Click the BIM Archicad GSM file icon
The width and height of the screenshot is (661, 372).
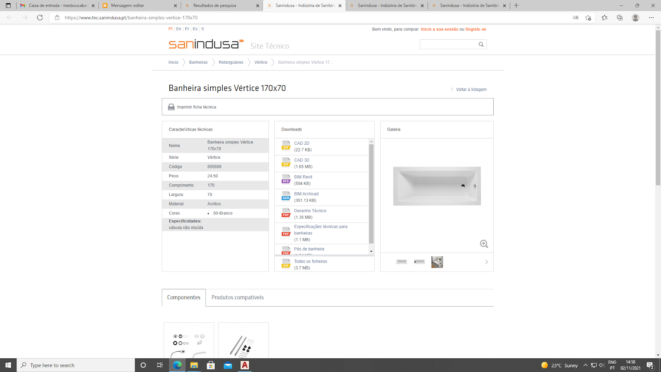point(286,196)
